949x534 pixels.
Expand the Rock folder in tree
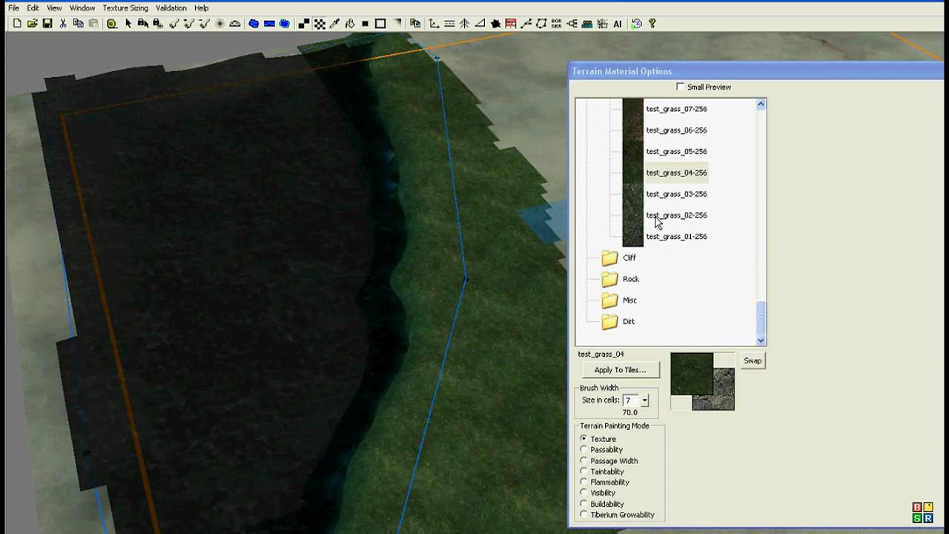click(x=609, y=279)
